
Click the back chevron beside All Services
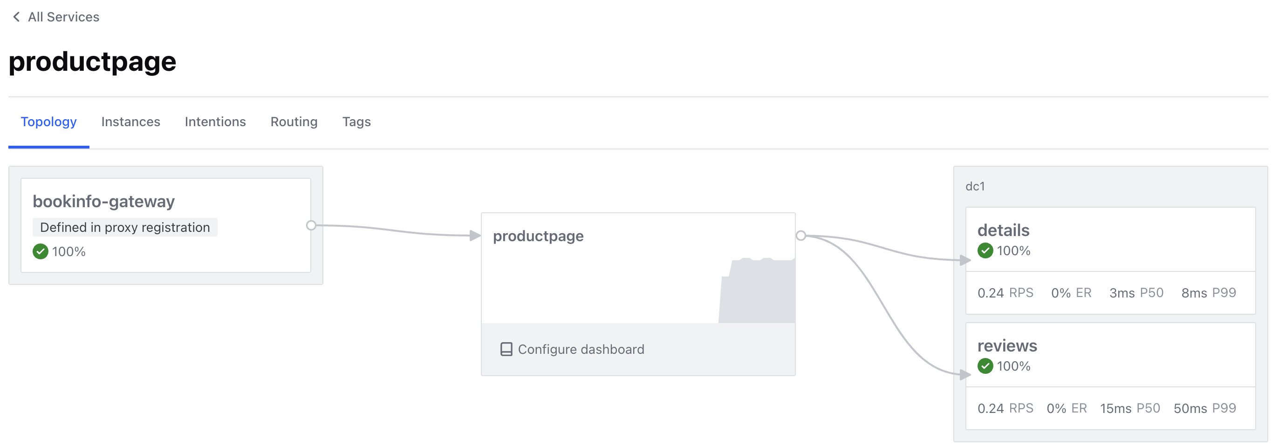16,17
